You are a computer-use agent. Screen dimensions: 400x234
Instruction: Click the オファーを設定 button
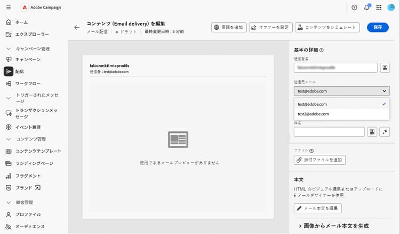tap(270, 28)
